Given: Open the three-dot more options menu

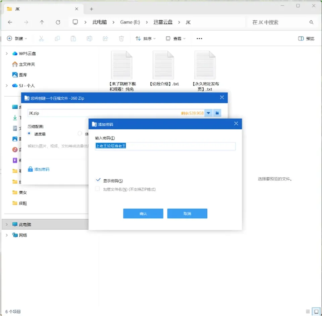Looking at the screenshot, I should coord(199,38).
